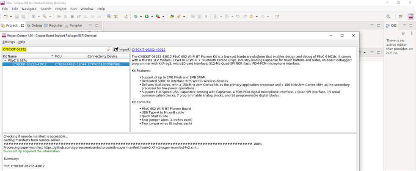Open the New wizard dropdown arrow
The width and height of the screenshot is (416, 171).
11,17
